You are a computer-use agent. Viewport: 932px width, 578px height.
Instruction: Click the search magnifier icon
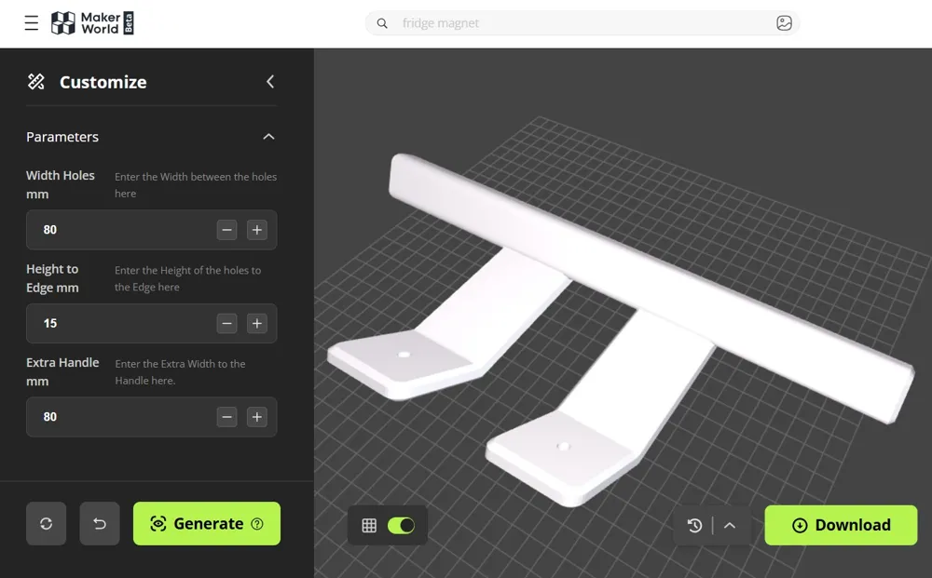382,23
